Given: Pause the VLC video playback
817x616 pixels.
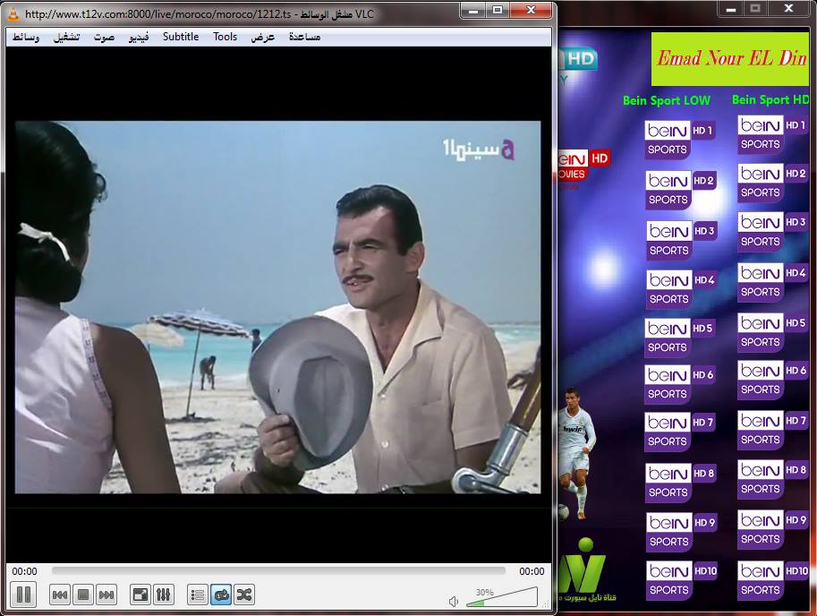Looking at the screenshot, I should coord(23,595).
